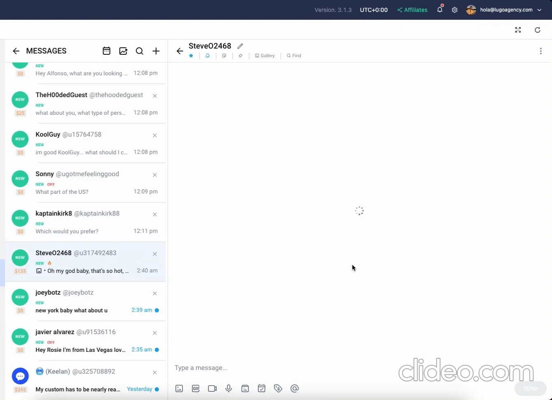This screenshot has height=400, width=552.
Task: Open kaptainkirk8 conversation
Action: tap(85, 222)
